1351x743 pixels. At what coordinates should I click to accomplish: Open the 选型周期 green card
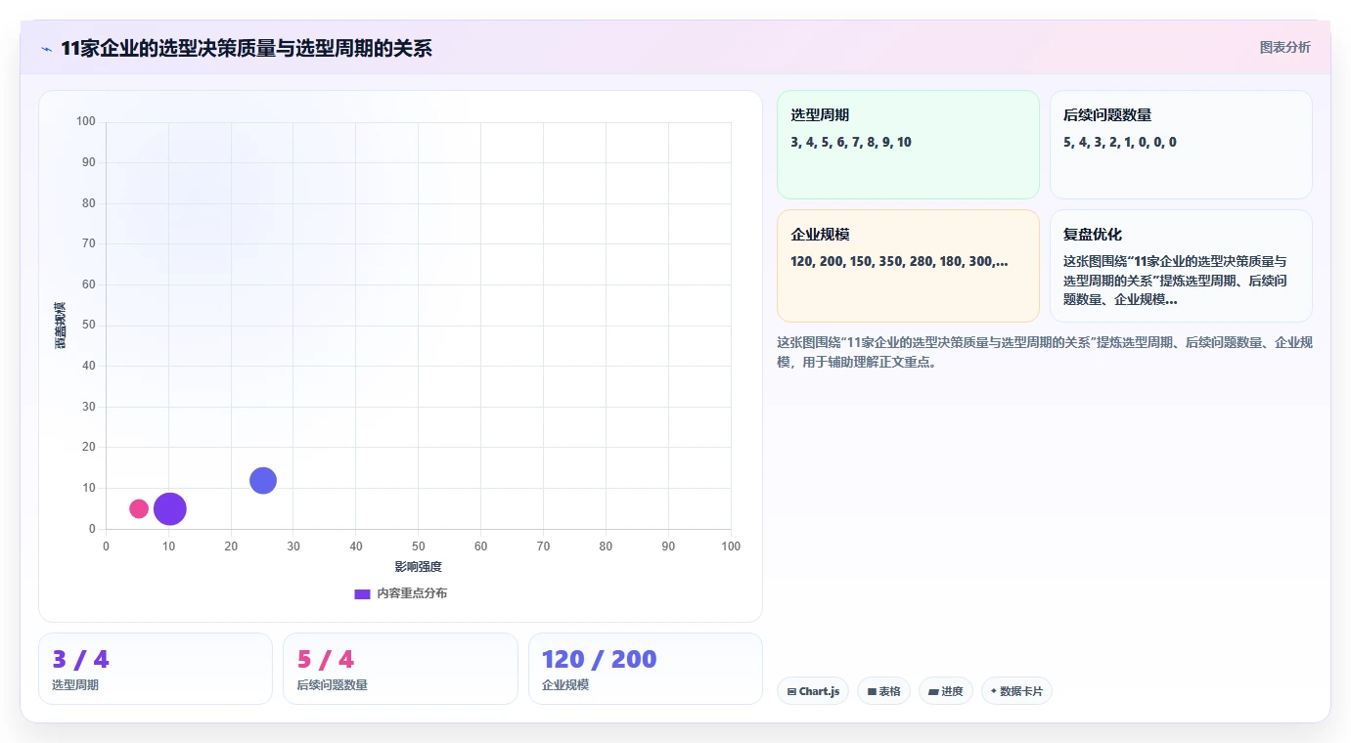click(908, 145)
